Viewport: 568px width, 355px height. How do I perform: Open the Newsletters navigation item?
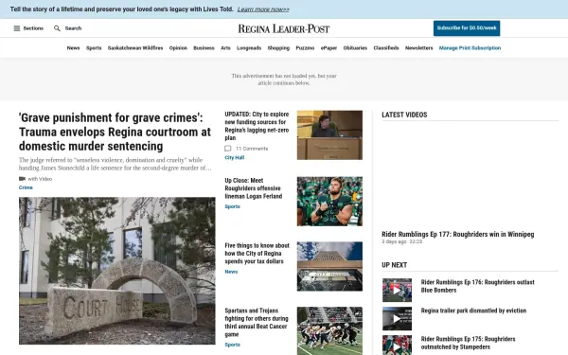click(x=419, y=48)
